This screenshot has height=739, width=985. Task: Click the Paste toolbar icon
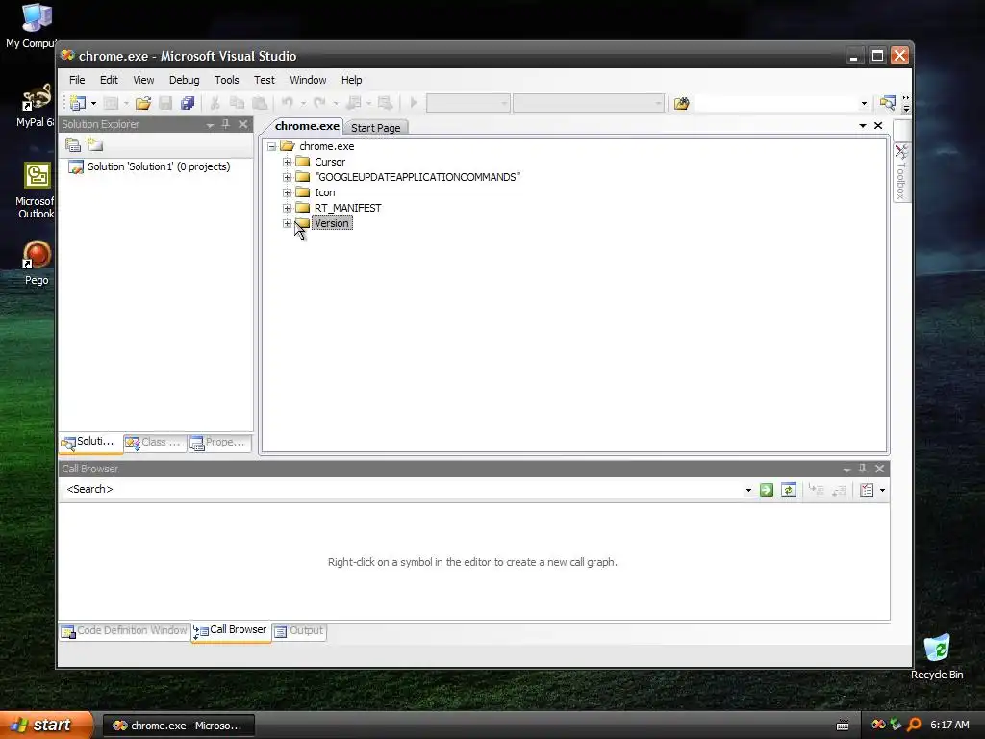(x=260, y=103)
